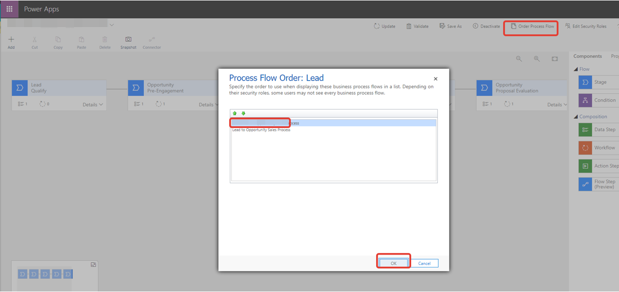The width and height of the screenshot is (619, 292).
Task: Expand Details of Opportunity Pre-Engagement stage
Action: click(209, 105)
